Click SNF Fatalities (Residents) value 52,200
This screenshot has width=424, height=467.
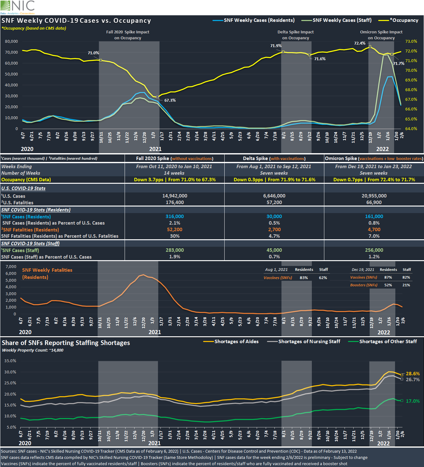(x=175, y=230)
